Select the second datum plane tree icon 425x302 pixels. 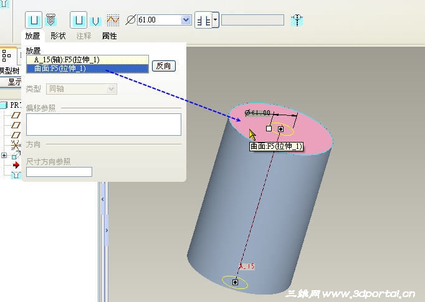[x=16, y=125]
